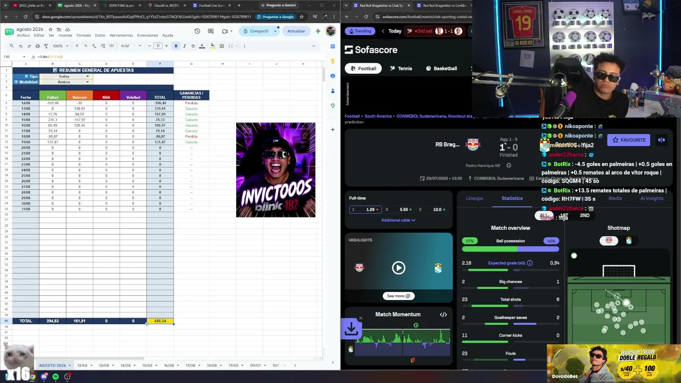681x383 pixels.
Task: Show info about Expected goals (xG)
Action: pyautogui.click(x=529, y=263)
